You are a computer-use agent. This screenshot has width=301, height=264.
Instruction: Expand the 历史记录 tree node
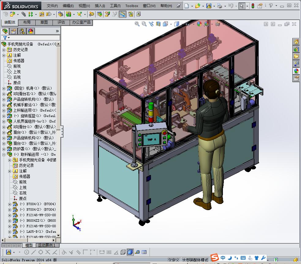pyautogui.click(x=4, y=50)
